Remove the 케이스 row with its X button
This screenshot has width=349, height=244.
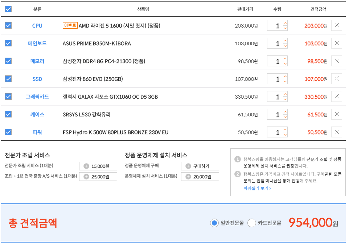pos(336,114)
